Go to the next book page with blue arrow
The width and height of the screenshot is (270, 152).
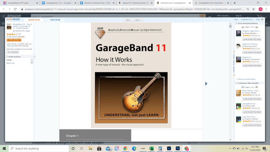206,84
